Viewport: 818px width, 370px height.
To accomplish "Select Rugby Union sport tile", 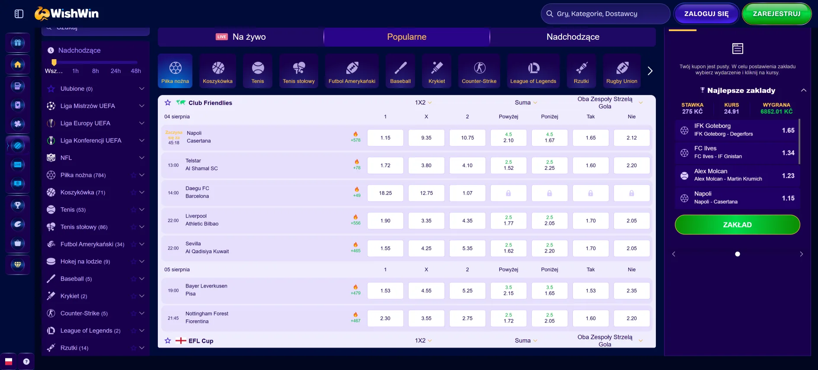I will pos(622,71).
